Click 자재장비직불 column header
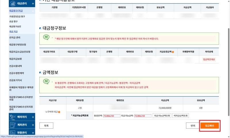 188,52
